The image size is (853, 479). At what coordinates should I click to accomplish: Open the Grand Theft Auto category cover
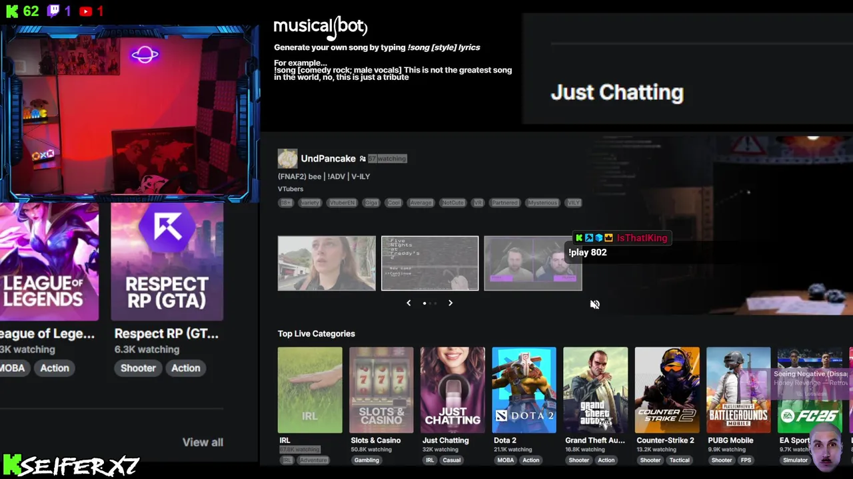[x=595, y=390]
